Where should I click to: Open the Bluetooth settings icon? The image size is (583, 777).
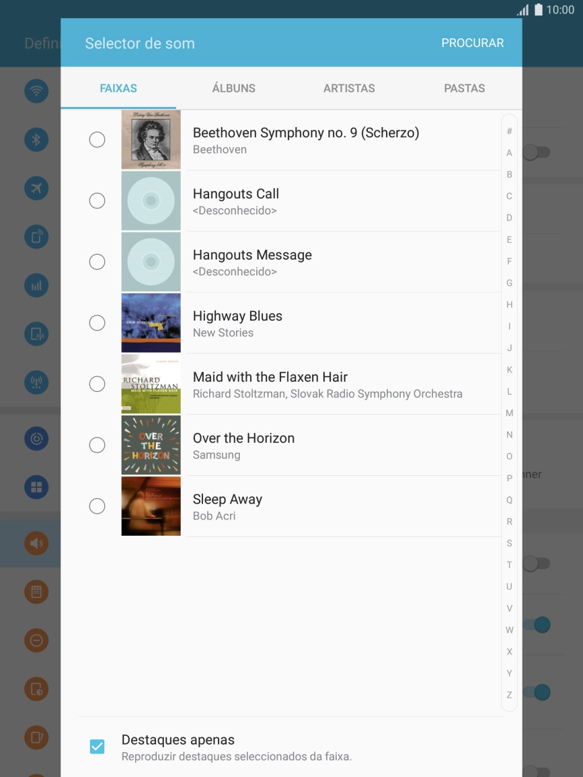point(36,139)
